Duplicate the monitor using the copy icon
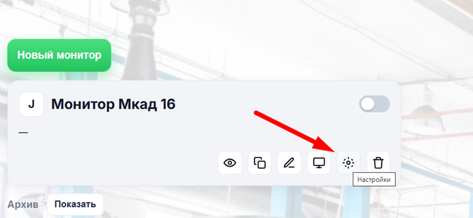The width and height of the screenshot is (473, 218). coord(259,163)
